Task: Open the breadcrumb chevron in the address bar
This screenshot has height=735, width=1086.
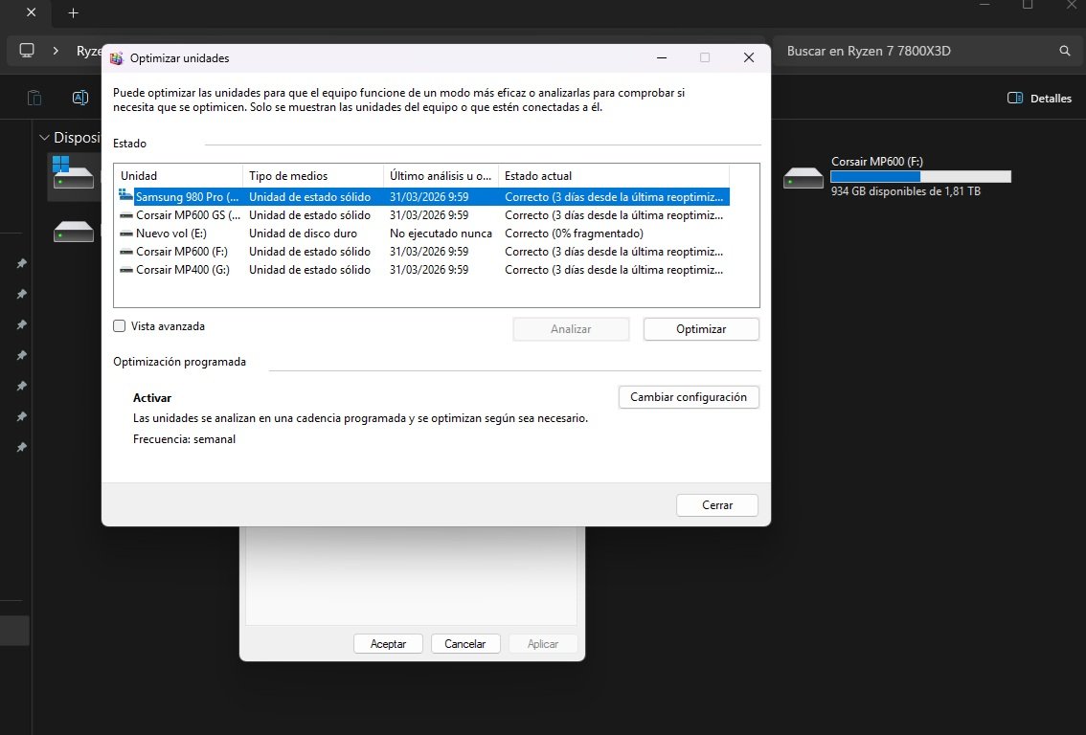Action: coord(56,51)
